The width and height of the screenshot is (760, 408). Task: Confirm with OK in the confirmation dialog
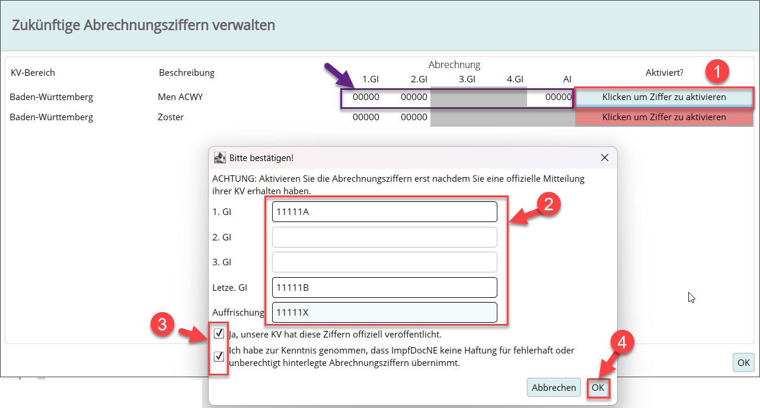pos(598,388)
